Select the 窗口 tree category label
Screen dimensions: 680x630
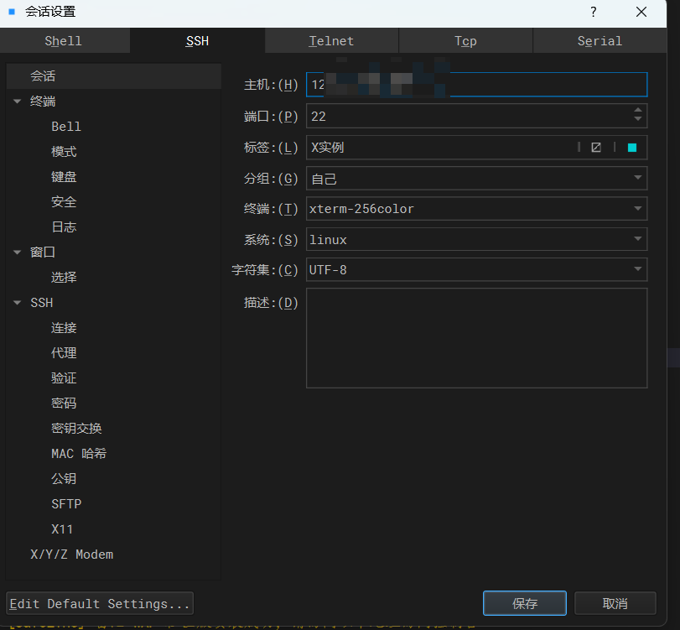pos(43,253)
